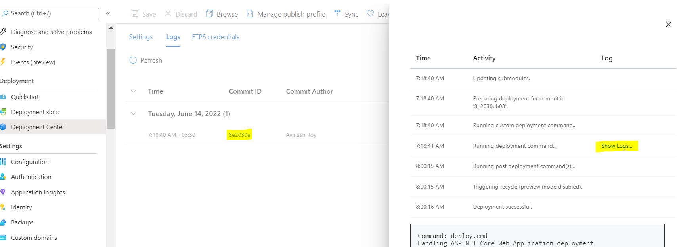Click Manage publish profile

click(x=286, y=14)
